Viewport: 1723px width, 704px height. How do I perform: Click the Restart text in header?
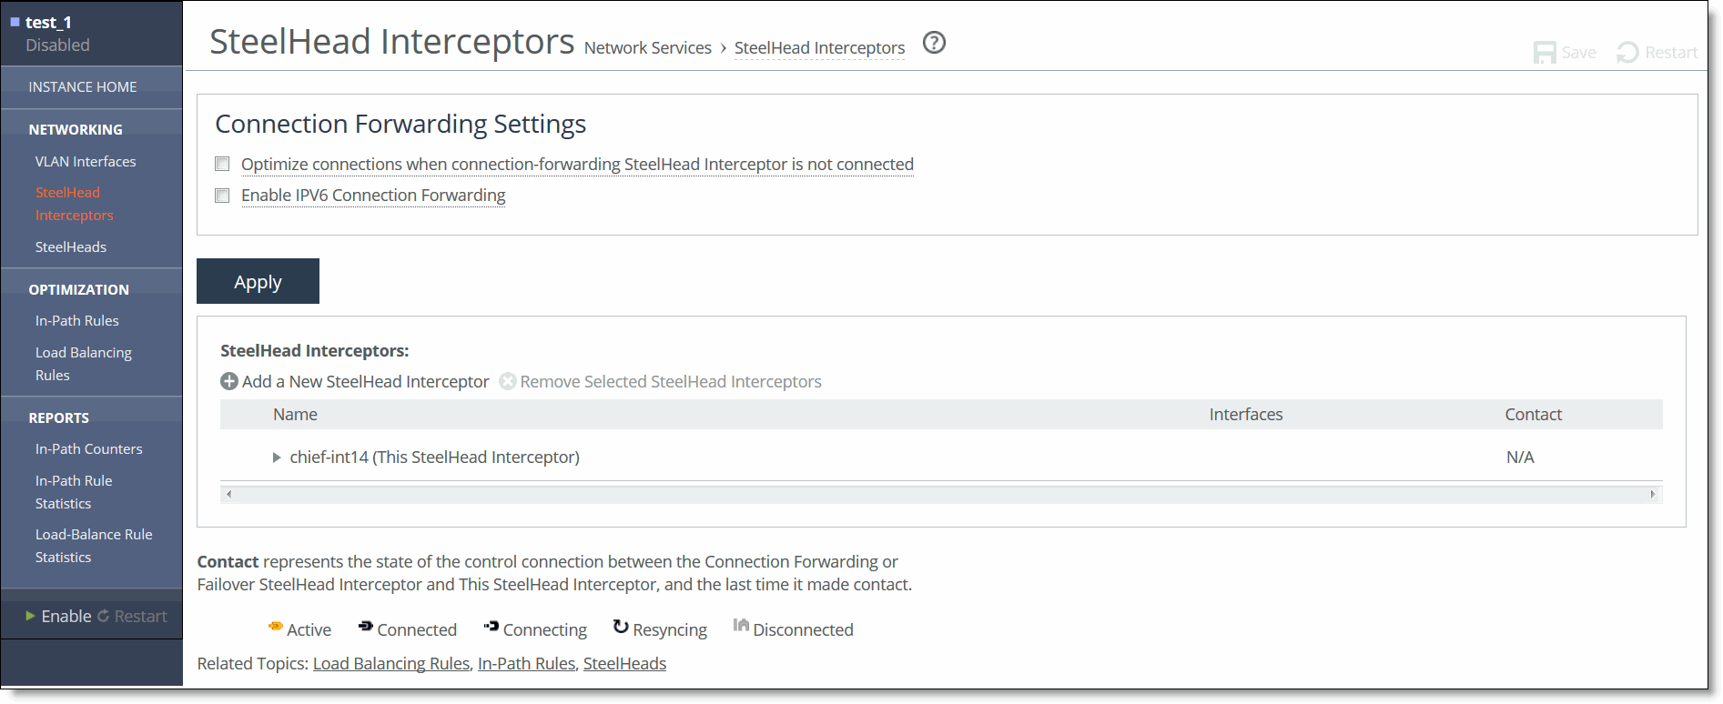(x=1671, y=53)
